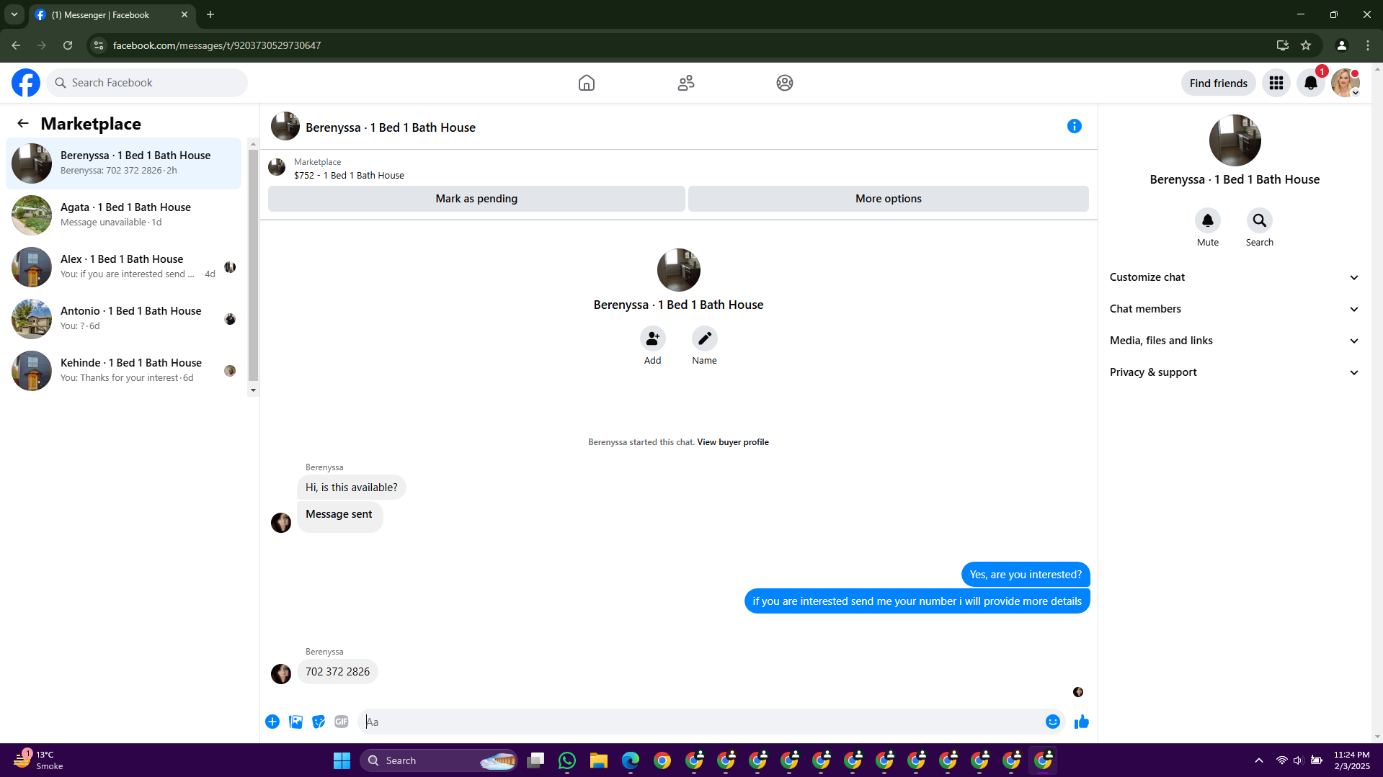Expand the Customize chat section

coord(1235,277)
